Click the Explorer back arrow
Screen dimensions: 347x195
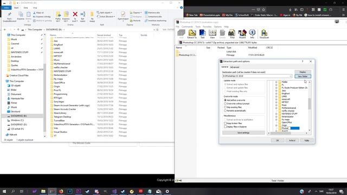pyautogui.click(x=5, y=29)
